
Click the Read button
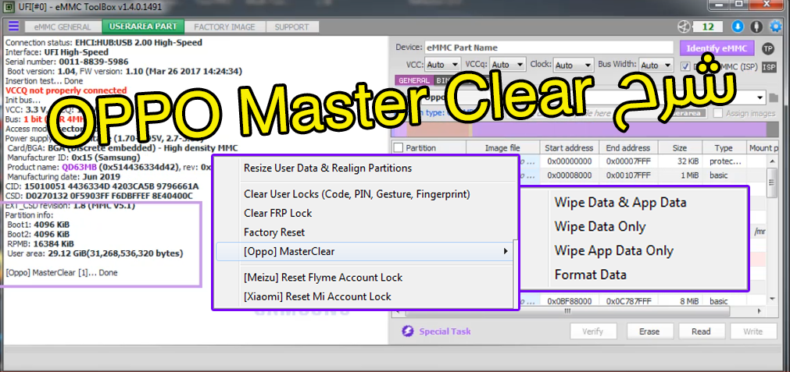click(x=701, y=331)
